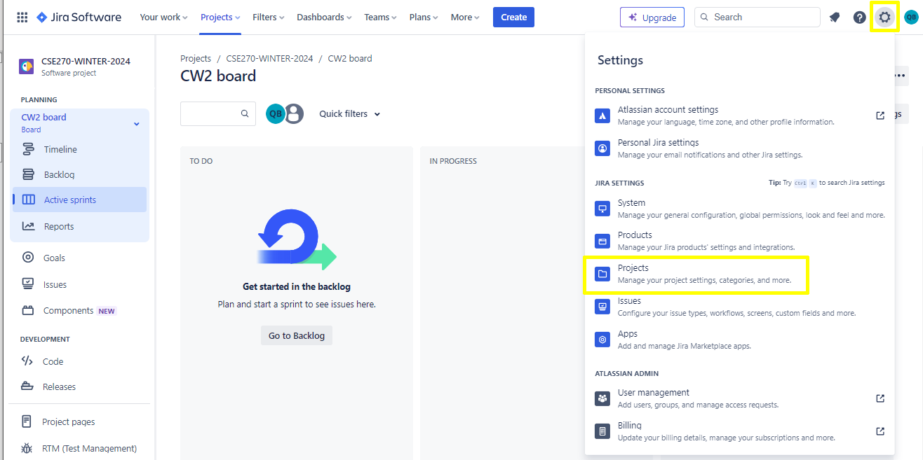Click the blue Create button
This screenshot has height=460, width=923.
click(513, 18)
